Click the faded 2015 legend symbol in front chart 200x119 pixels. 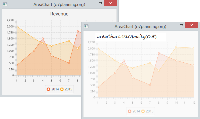coord(143,111)
